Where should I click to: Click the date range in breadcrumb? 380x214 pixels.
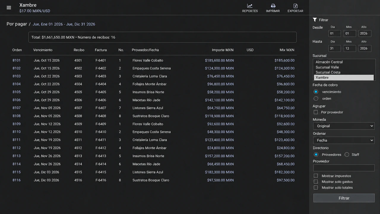click(x=64, y=24)
